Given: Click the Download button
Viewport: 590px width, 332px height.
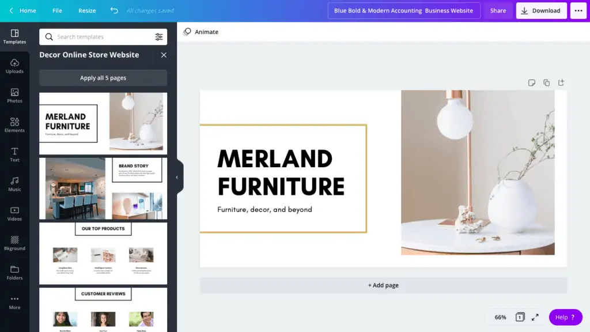Looking at the screenshot, I should click(541, 10).
